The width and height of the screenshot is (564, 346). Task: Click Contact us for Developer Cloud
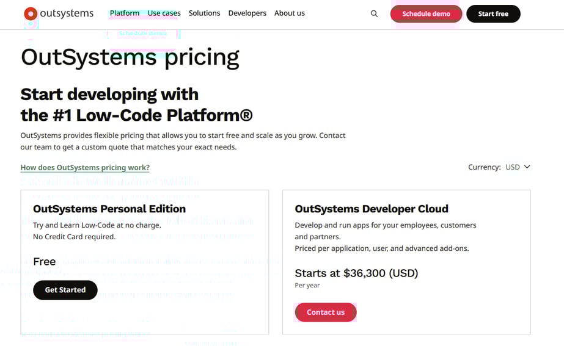[325, 312]
